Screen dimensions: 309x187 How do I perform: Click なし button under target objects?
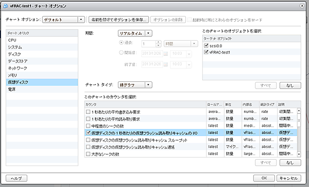pos(290,86)
